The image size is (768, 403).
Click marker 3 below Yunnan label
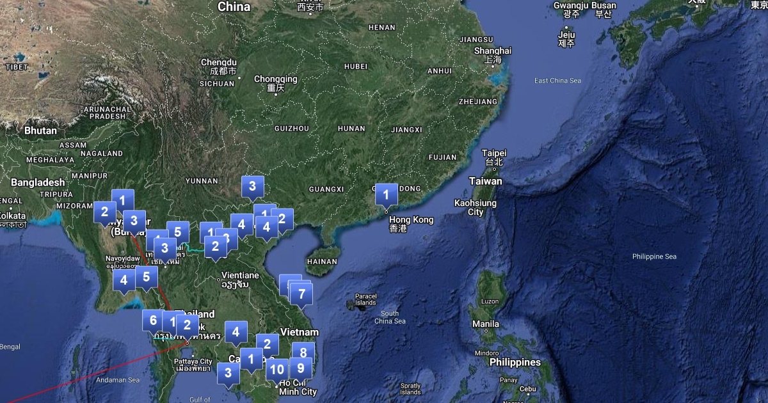pos(252,186)
